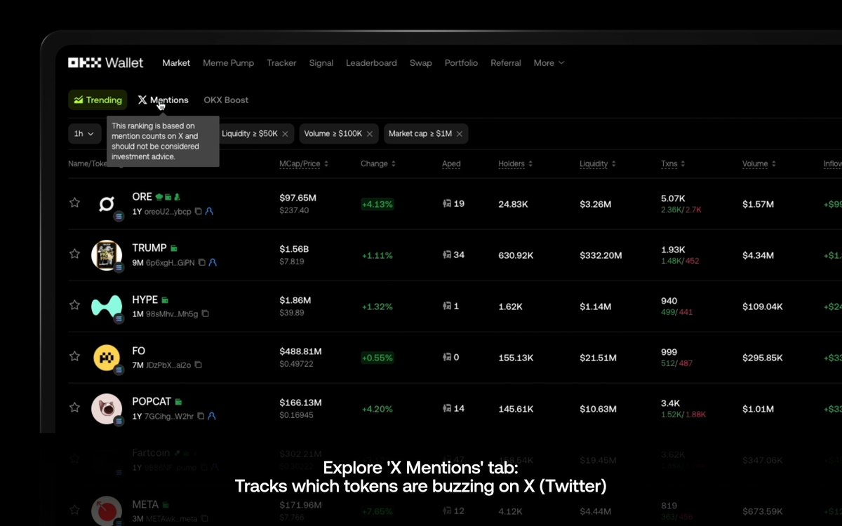Select the Trending tab
Image resolution: width=842 pixels, height=526 pixels.
(98, 100)
